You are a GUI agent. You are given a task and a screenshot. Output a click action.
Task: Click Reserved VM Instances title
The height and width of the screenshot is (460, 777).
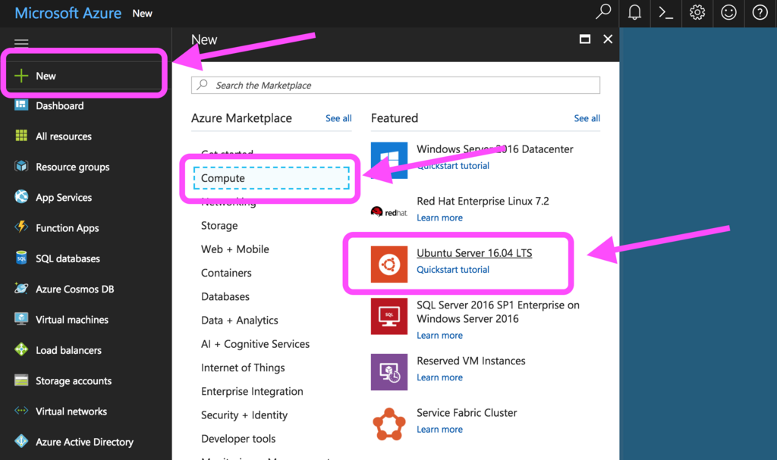point(470,361)
